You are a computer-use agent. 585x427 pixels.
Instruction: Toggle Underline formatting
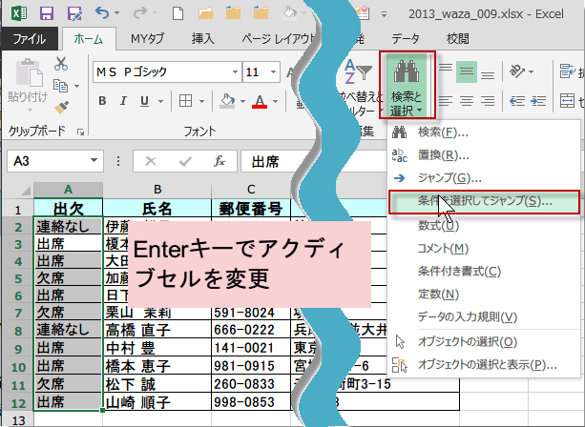coord(144,101)
